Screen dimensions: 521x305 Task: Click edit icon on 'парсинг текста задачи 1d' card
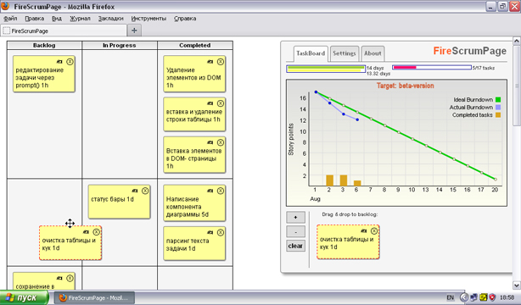tap(210, 233)
